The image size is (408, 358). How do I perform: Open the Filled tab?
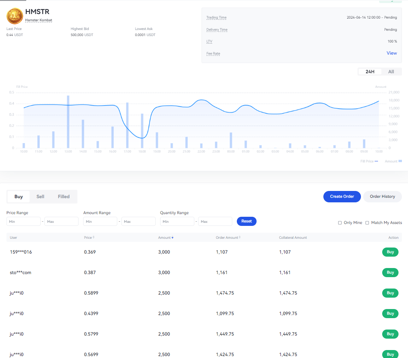[x=64, y=197]
